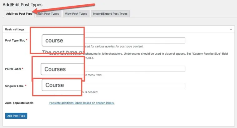Click the Post Type Slug label
Viewport: 237px width, 128px height.
point(15,40)
